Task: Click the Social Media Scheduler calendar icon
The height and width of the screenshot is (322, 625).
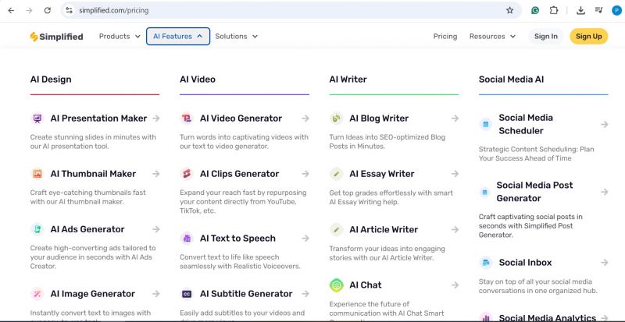Action: click(x=485, y=124)
